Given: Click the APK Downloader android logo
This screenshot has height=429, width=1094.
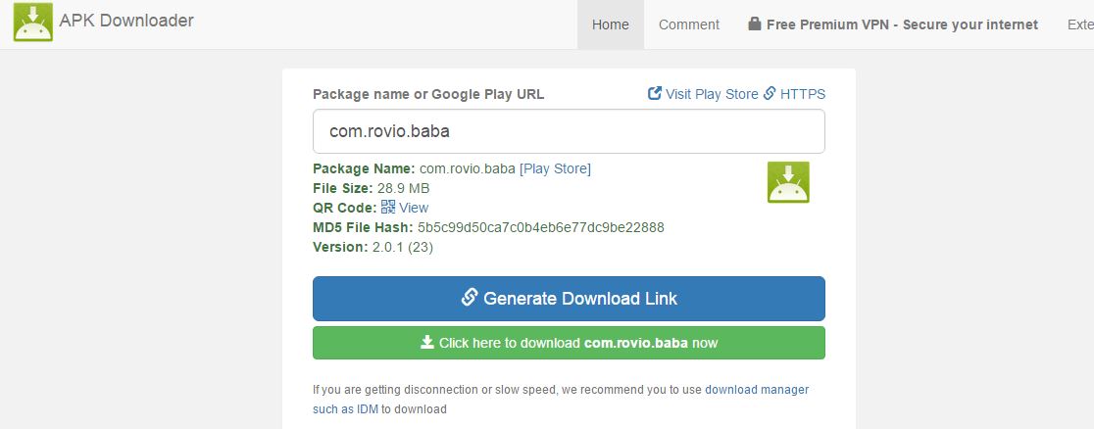Looking at the screenshot, I should pyautogui.click(x=32, y=22).
